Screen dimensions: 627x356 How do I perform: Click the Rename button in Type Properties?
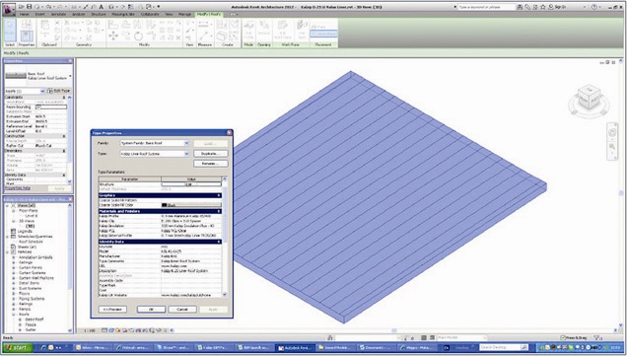[211, 164]
